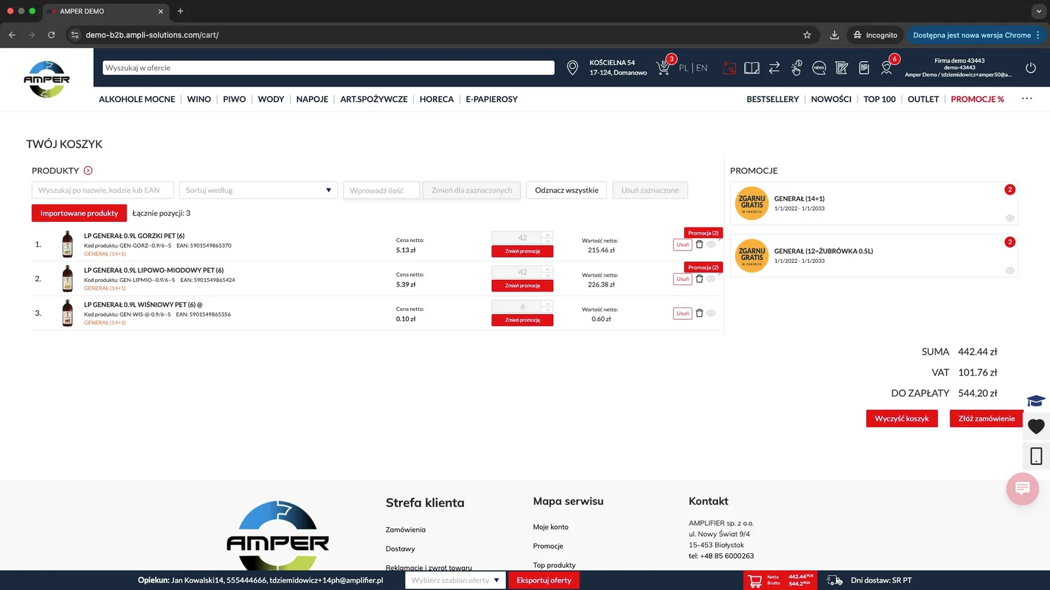Image resolution: width=1050 pixels, height=590 pixels.
Task: Click the swap arrows icon in header
Action: click(774, 68)
